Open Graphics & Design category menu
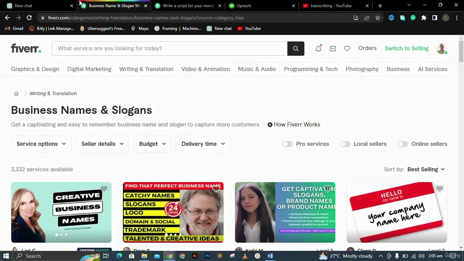Image resolution: width=464 pixels, height=261 pixels. 35,69
